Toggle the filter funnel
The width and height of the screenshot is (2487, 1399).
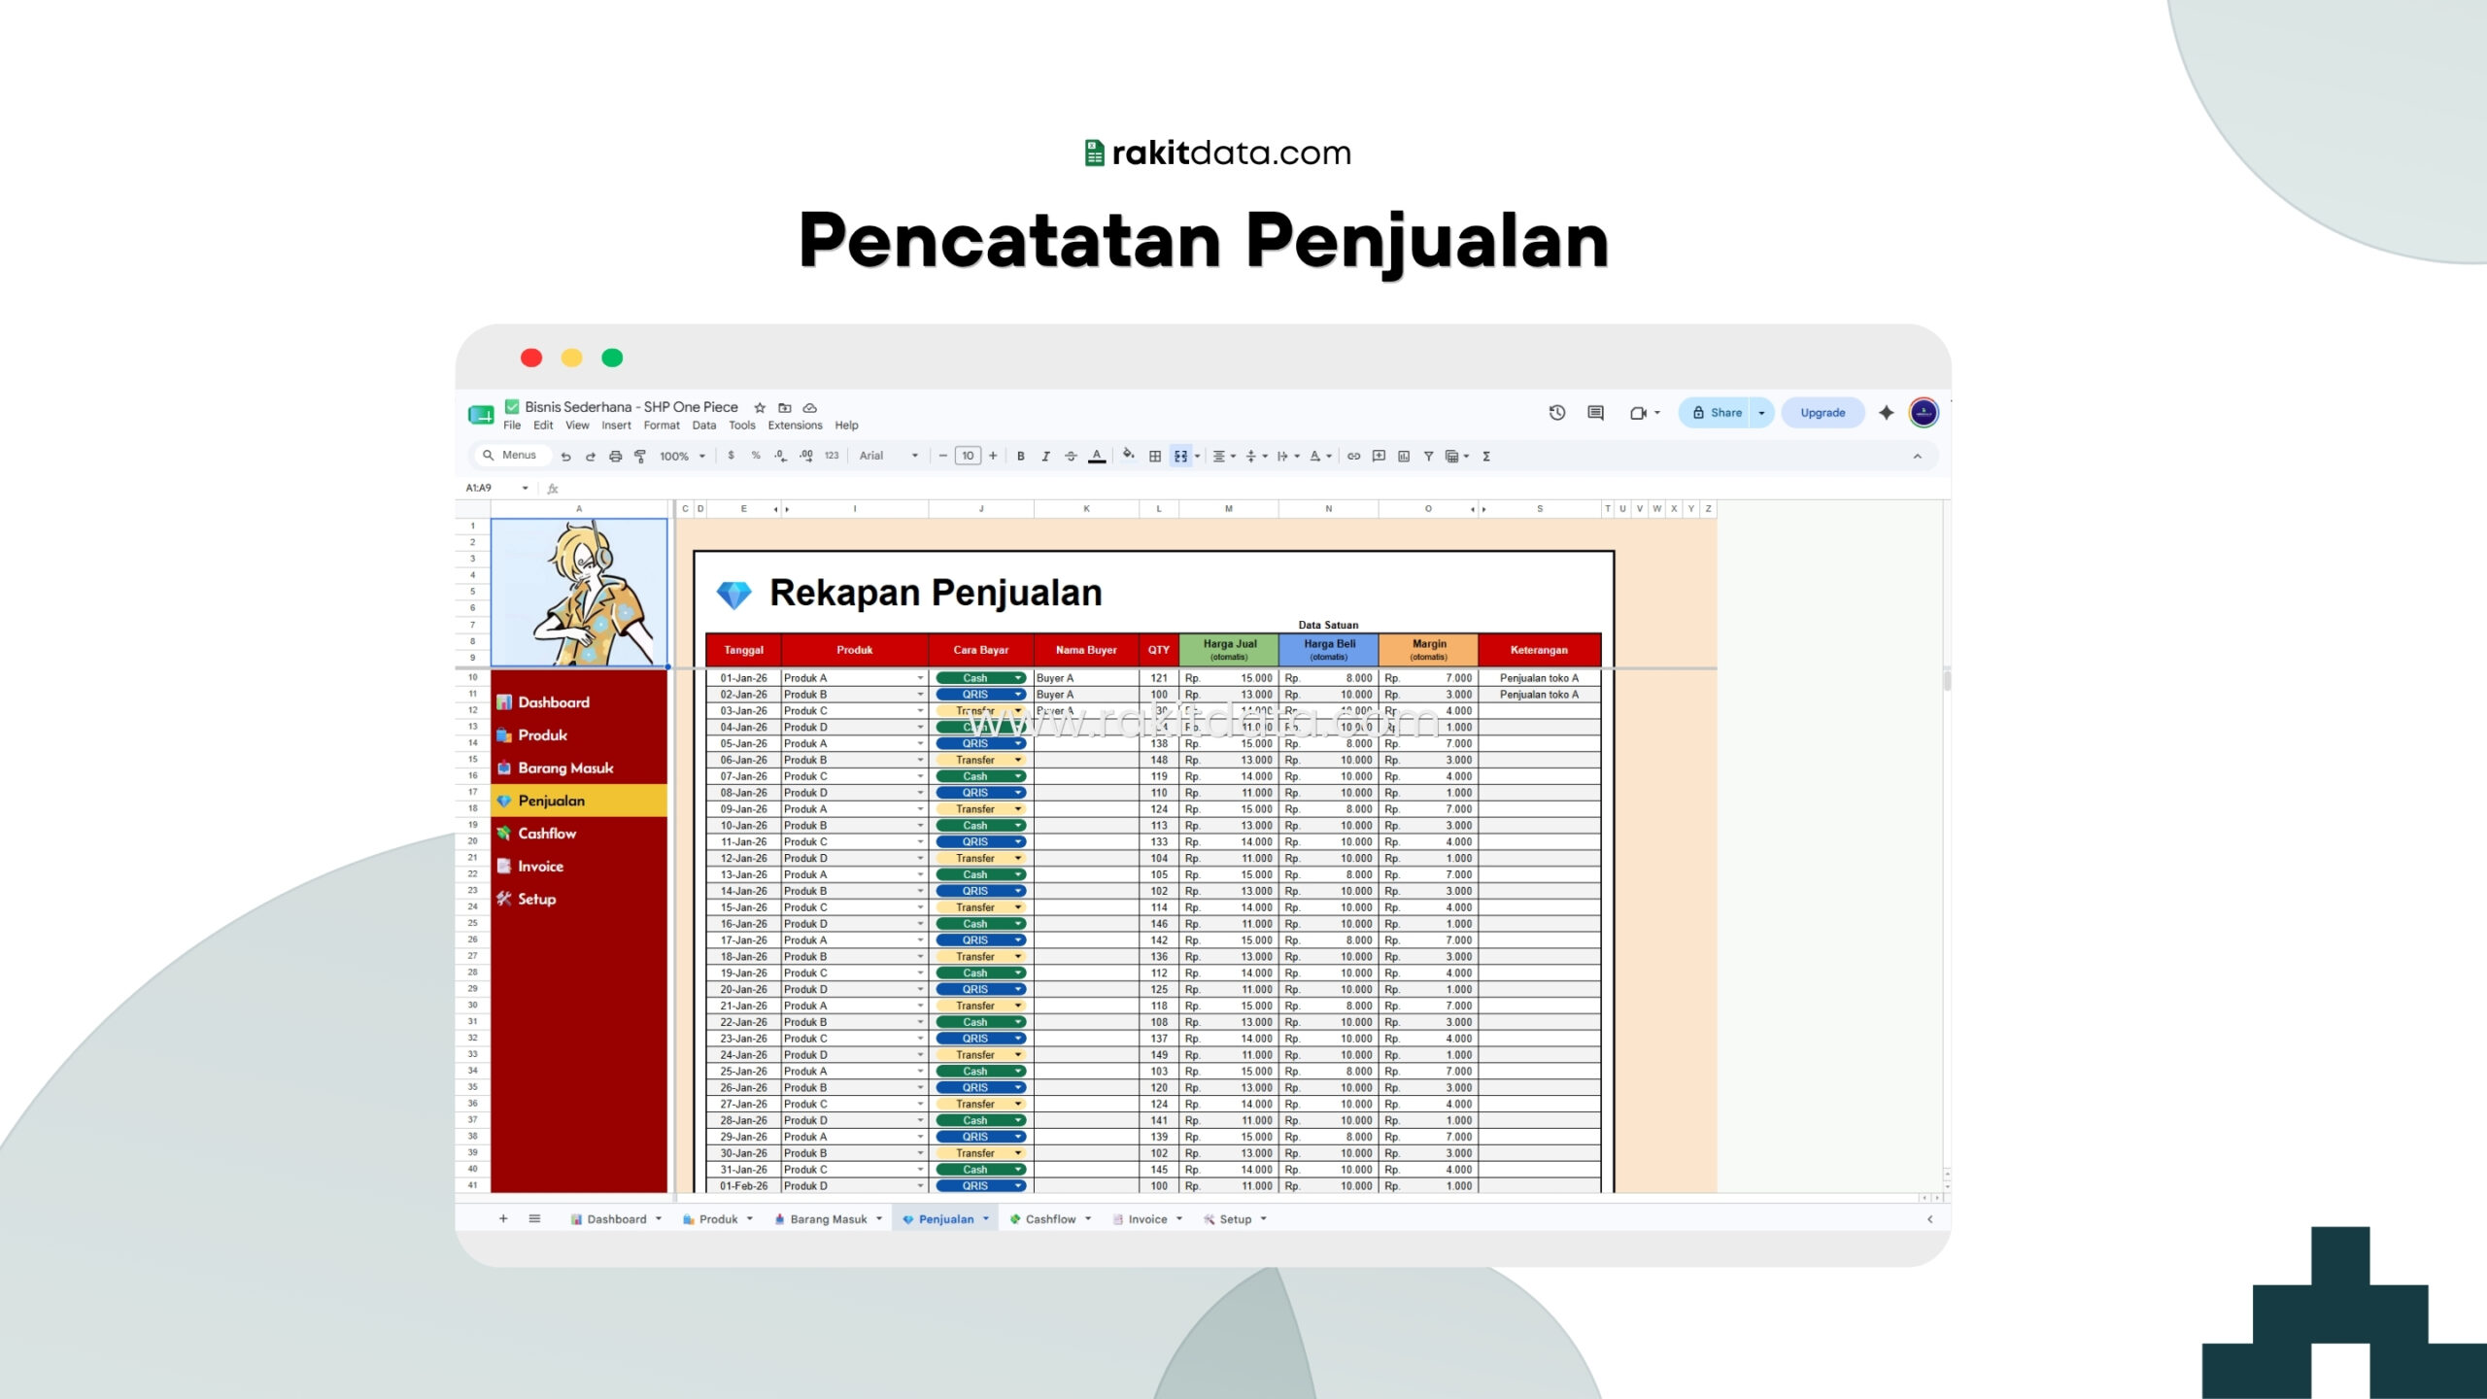1428,456
